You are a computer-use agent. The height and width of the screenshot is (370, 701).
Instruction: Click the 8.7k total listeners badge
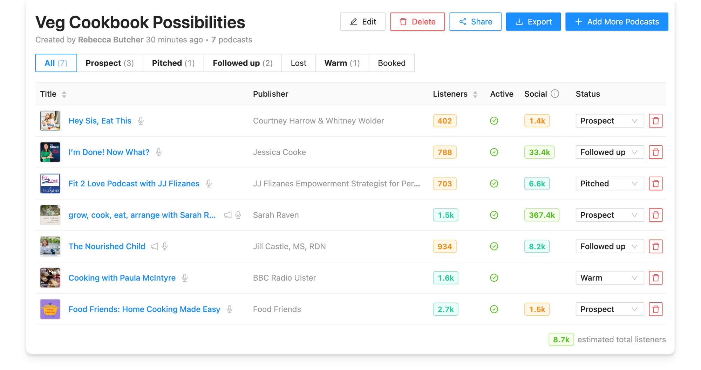point(561,340)
